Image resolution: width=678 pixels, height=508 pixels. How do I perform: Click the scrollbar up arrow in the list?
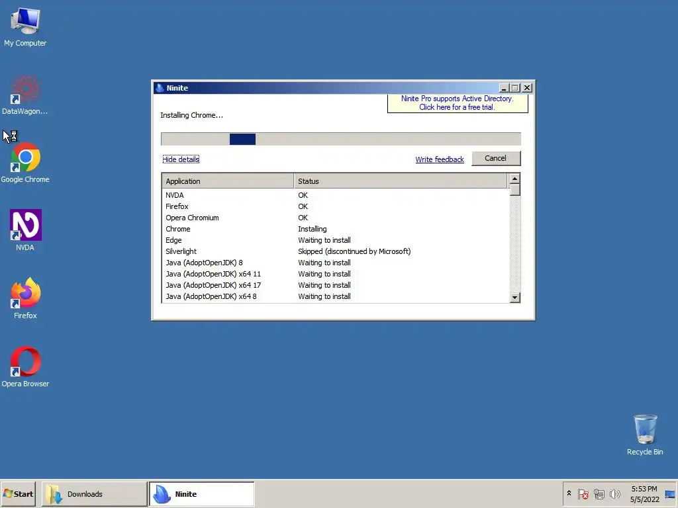pos(514,179)
